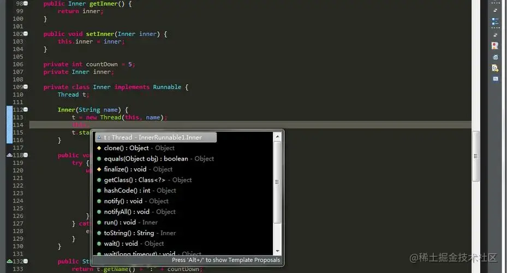Choose 'run() : void - Inner' proposal

click(184, 223)
